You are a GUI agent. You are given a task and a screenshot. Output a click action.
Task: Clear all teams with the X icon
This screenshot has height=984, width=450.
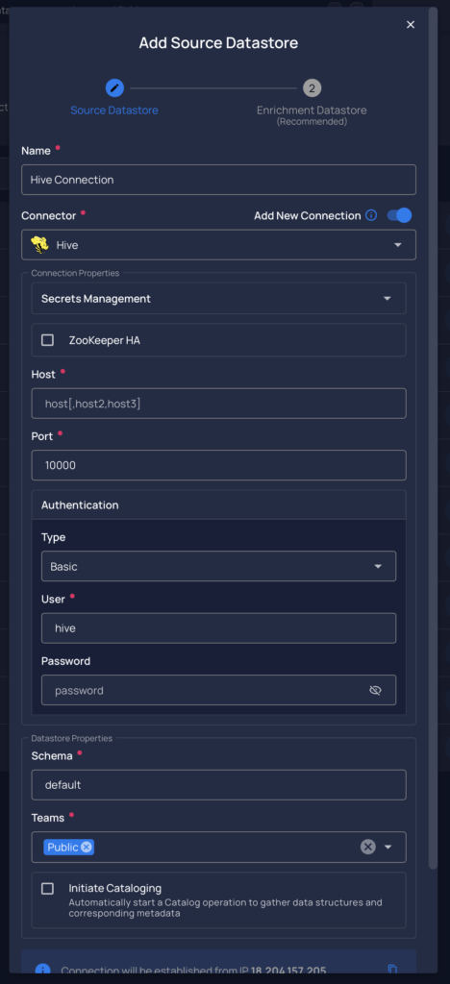pos(367,847)
